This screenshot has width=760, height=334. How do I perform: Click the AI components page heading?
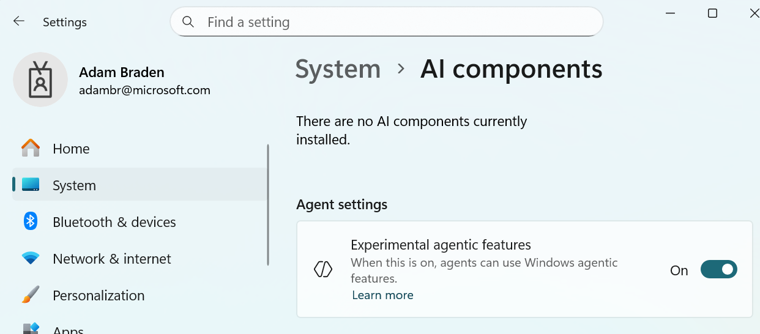pyautogui.click(x=511, y=69)
